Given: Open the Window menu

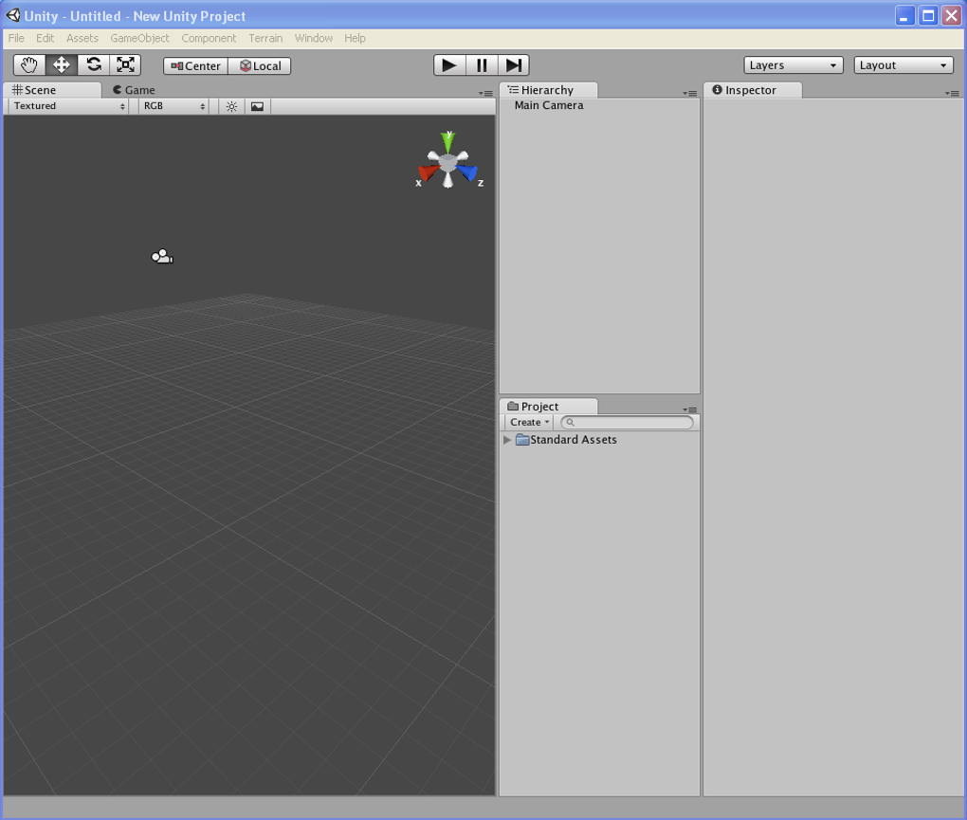Looking at the screenshot, I should pos(314,38).
